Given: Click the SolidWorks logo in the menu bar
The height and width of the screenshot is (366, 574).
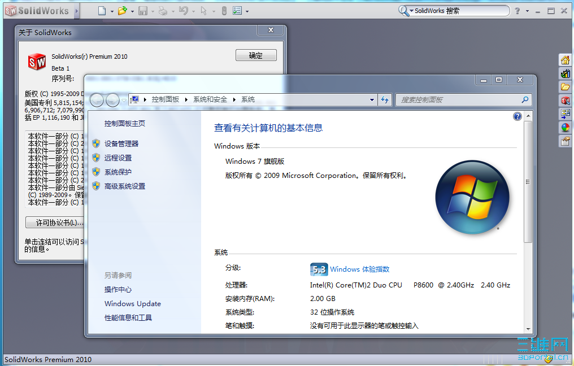Looking at the screenshot, I should [x=37, y=11].
